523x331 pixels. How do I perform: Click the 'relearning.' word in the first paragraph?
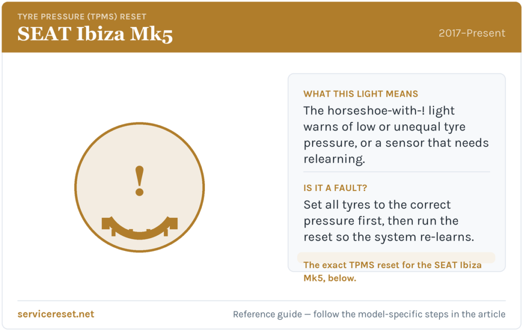pos(334,159)
